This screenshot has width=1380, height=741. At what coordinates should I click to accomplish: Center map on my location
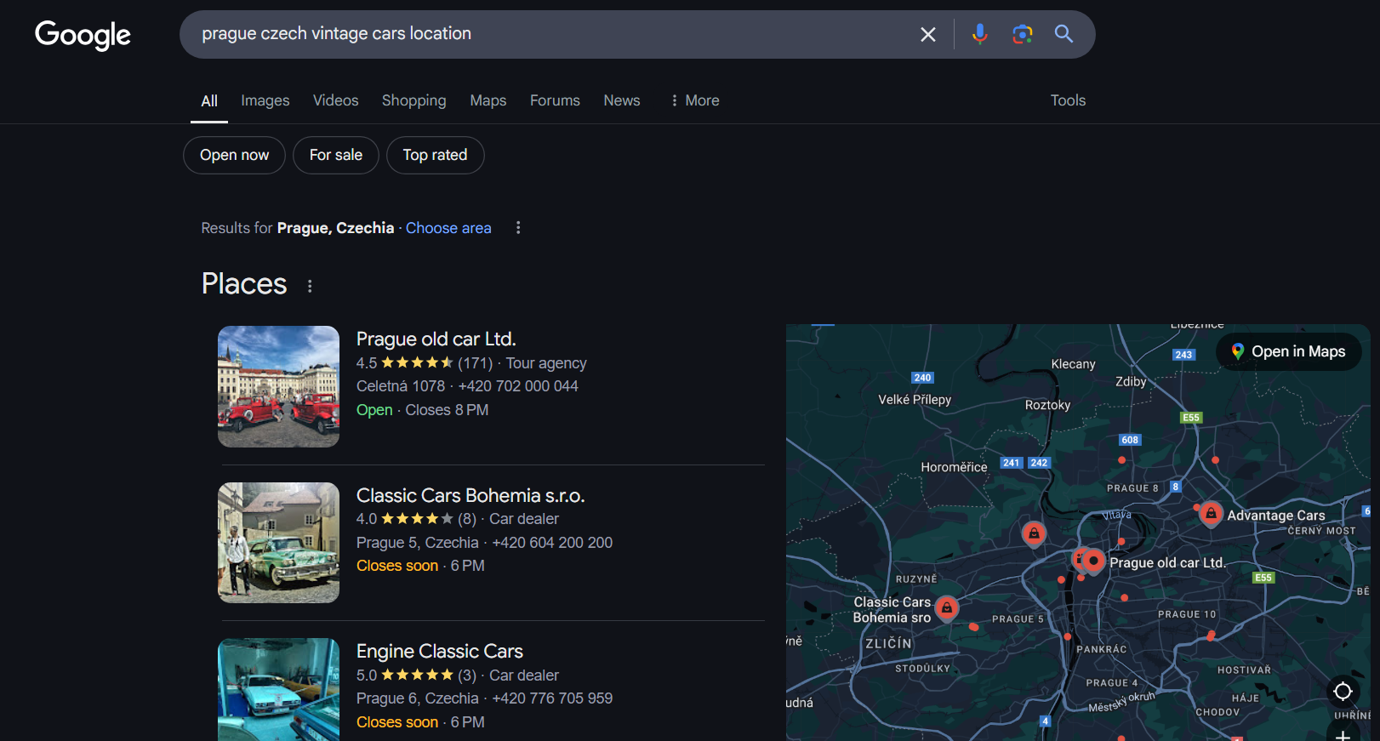(1343, 691)
